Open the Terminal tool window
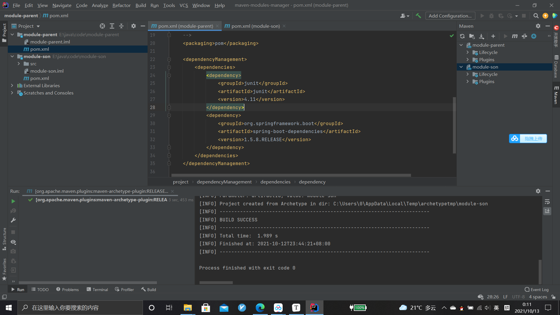Screen dimensions: 560x315 tap(97, 289)
